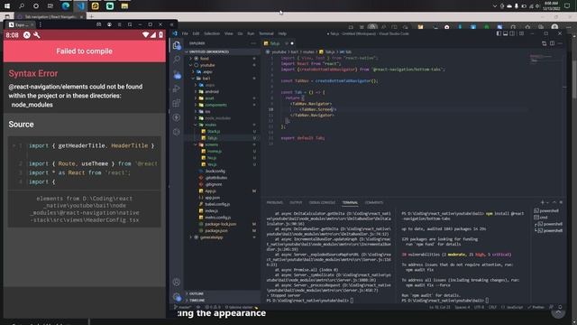Viewport: 577px width, 325px height.
Task: Open the emulator window's three-dot menu
Action: click(40, 24)
